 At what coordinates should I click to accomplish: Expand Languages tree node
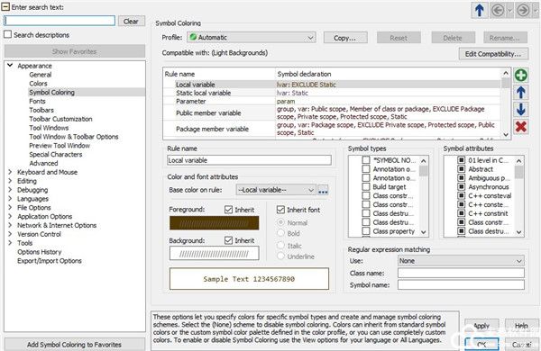[x=10, y=198]
